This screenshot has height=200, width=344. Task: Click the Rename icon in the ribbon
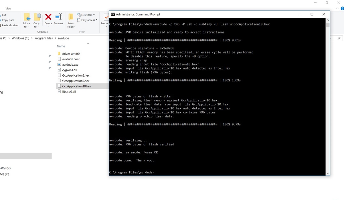(x=58, y=17)
